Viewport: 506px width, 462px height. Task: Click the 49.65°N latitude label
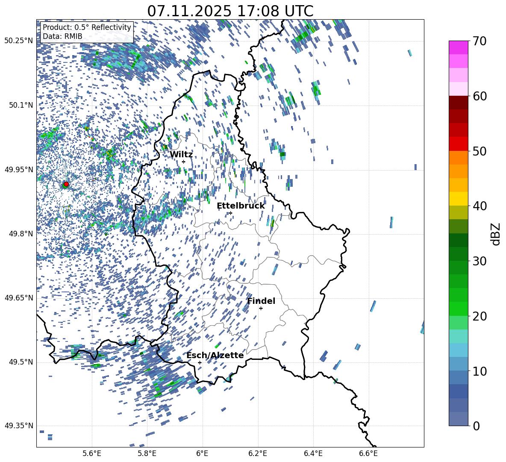click(19, 297)
